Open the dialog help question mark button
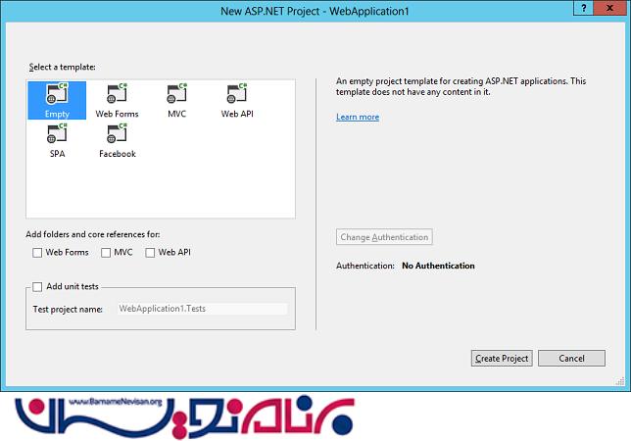Image resolution: width=631 pixels, height=441 pixels. [x=583, y=8]
